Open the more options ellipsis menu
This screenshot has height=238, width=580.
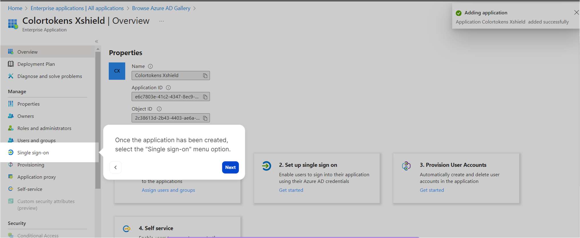point(162,21)
